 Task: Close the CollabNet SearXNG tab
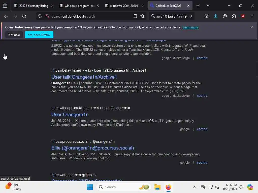[188, 6]
